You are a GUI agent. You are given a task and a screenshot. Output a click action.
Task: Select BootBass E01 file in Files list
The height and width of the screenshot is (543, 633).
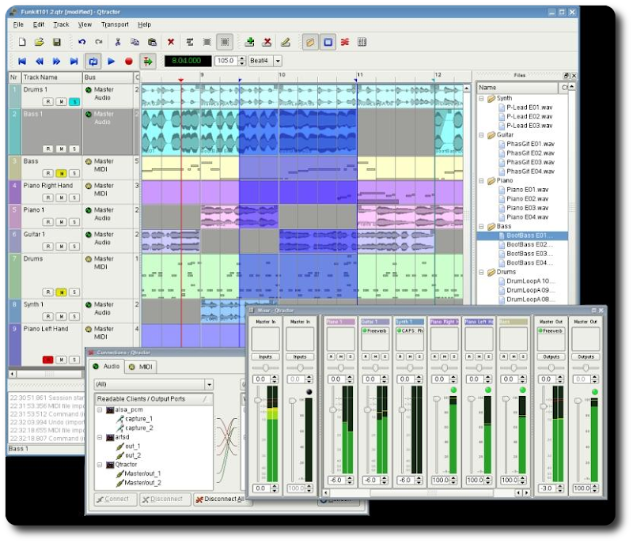[x=529, y=236]
